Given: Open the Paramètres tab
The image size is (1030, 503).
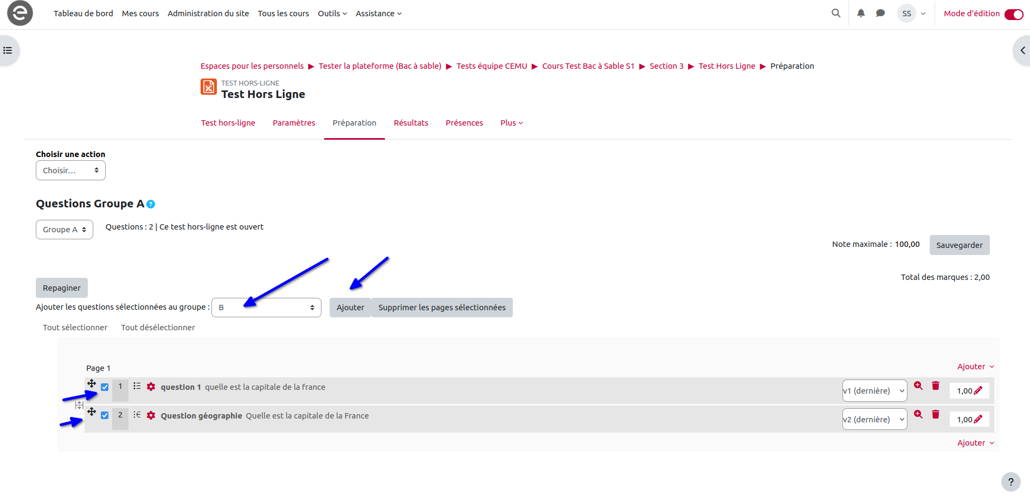Looking at the screenshot, I should point(294,123).
